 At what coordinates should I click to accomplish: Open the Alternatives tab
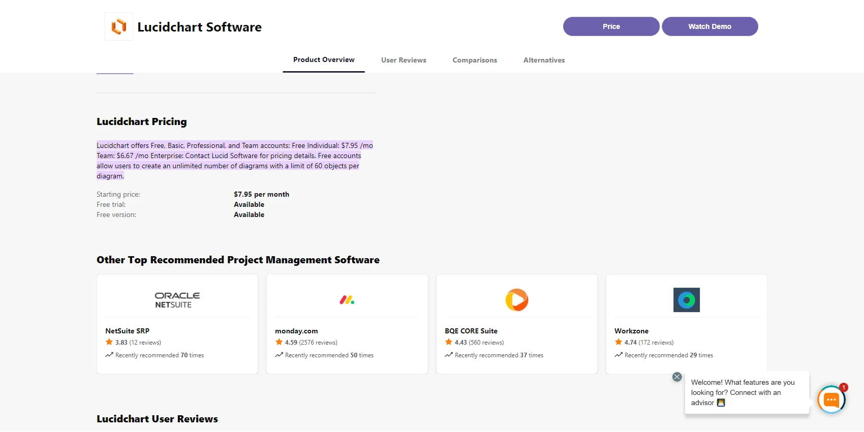pos(544,60)
